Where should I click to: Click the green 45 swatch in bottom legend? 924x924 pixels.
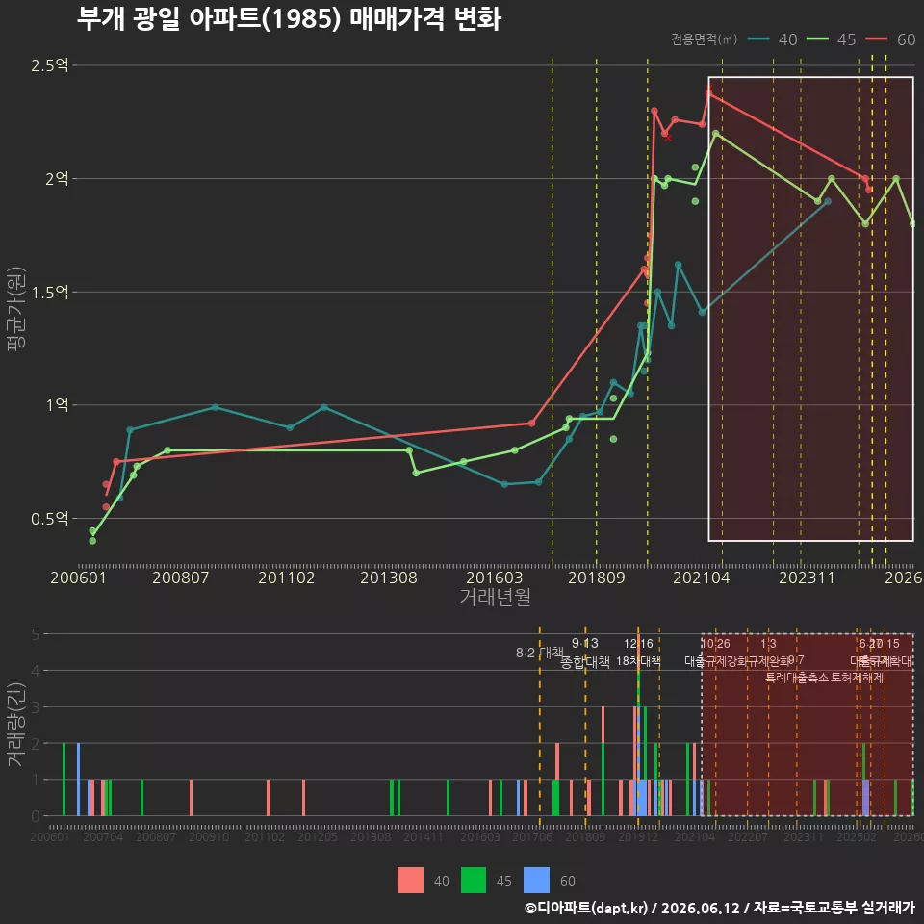[x=474, y=881]
